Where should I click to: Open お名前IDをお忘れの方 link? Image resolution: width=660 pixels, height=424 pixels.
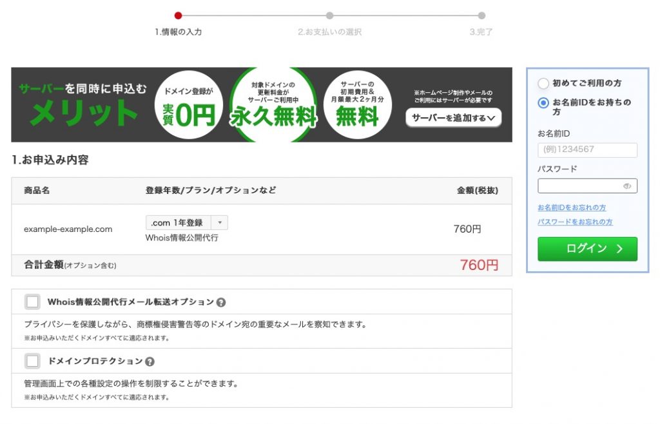pos(572,208)
